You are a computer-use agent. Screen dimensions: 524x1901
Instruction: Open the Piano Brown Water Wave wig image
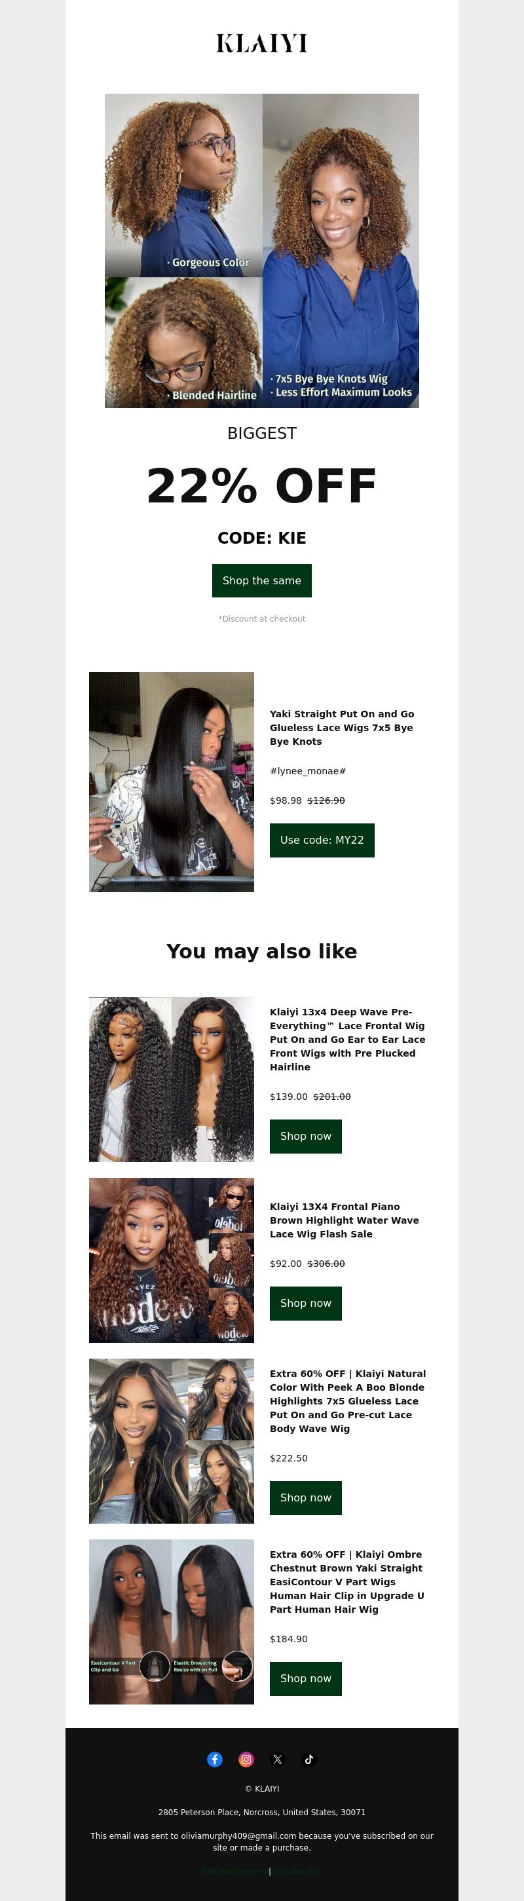[x=171, y=1260]
